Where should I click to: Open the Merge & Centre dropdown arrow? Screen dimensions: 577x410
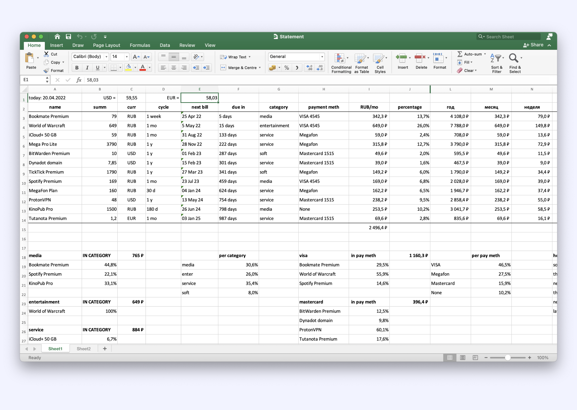pyautogui.click(x=260, y=68)
